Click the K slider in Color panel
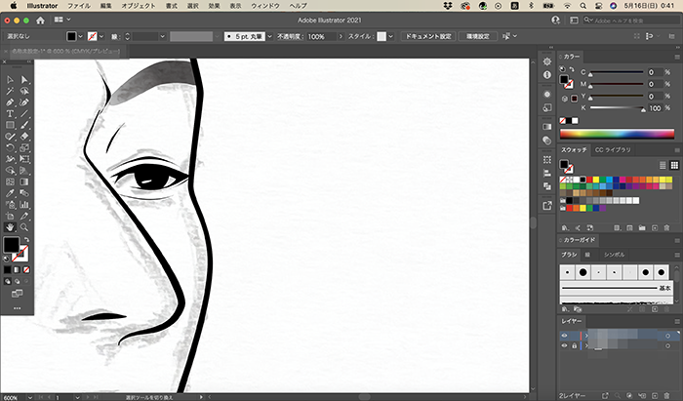683x401 pixels. click(x=617, y=108)
